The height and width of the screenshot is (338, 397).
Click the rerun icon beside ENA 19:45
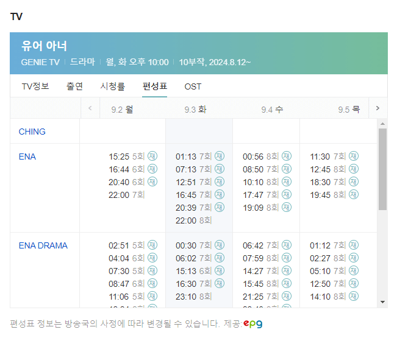click(354, 194)
